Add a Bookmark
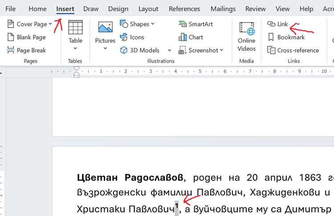Screen dimensions: 334x216 pos(286,37)
